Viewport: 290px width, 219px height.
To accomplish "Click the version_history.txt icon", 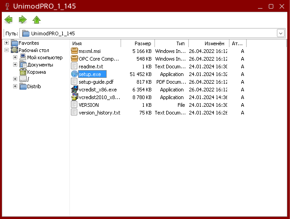I will tap(74, 112).
